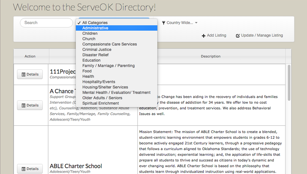
Task: Click the Search input field
Action: point(46,23)
